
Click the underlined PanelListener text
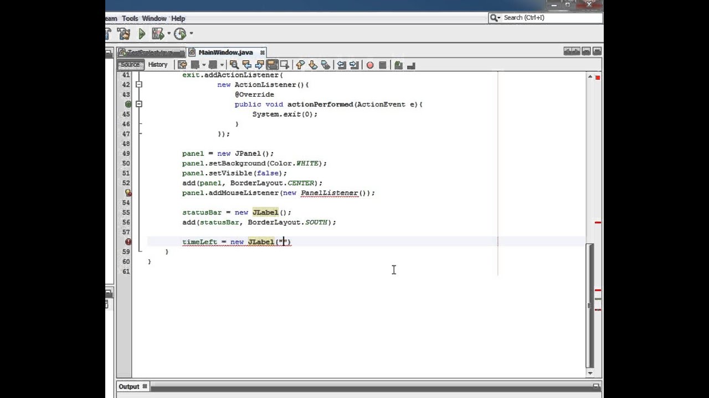tap(329, 193)
